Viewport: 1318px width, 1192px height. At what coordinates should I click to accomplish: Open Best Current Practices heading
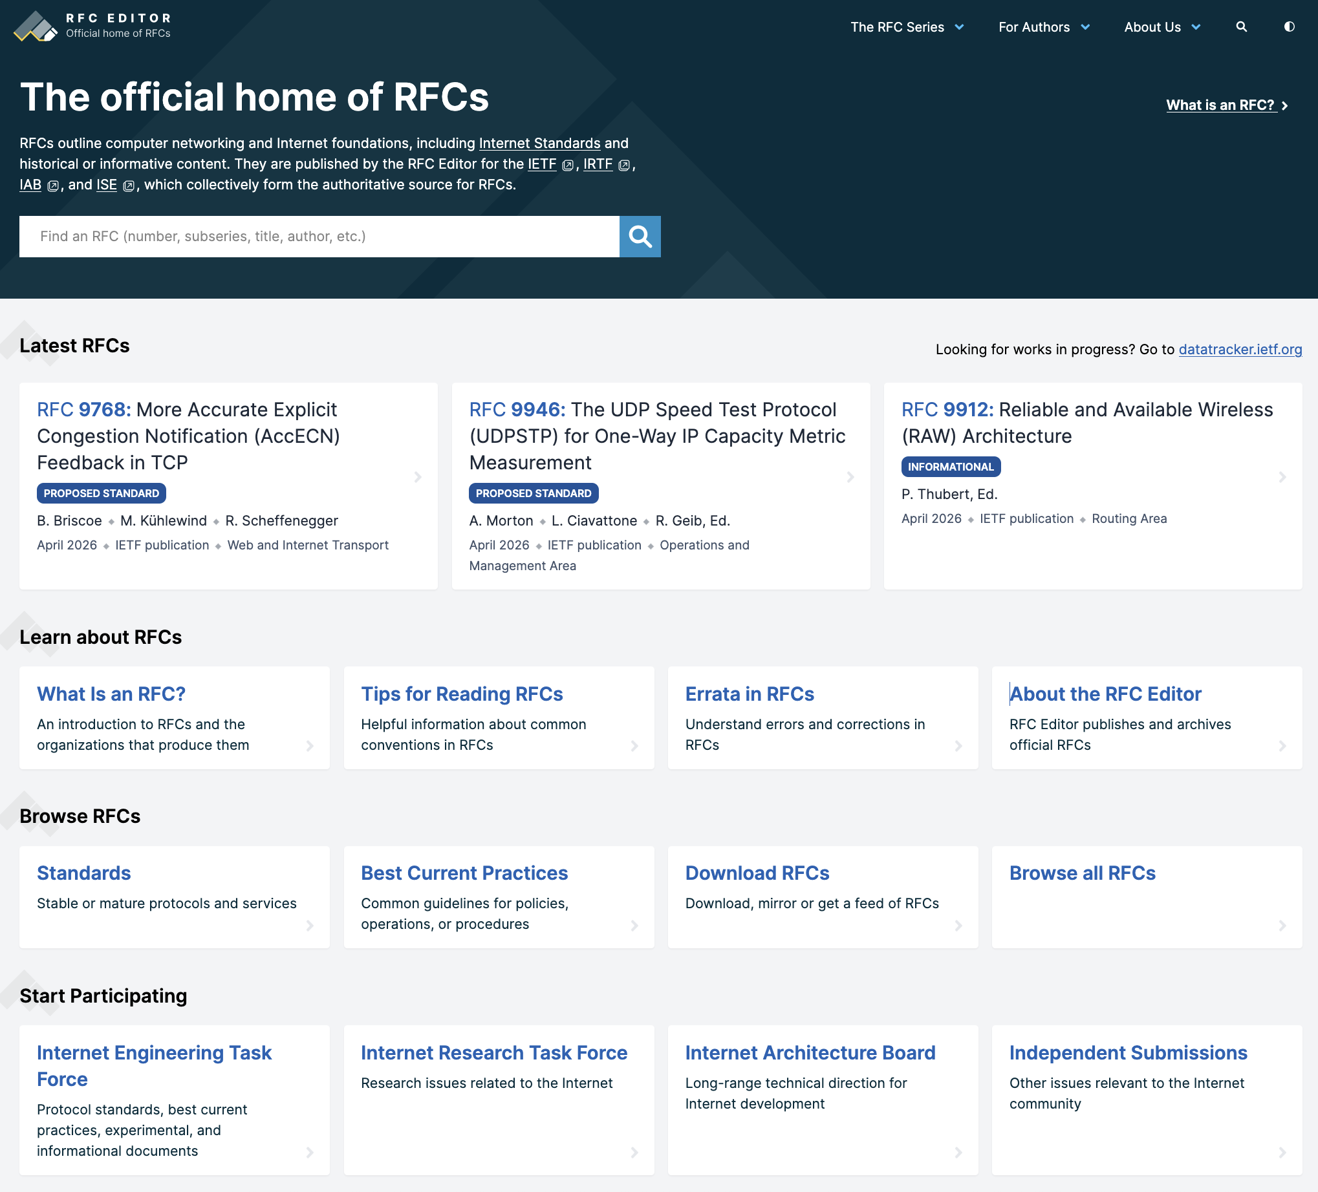click(x=464, y=873)
